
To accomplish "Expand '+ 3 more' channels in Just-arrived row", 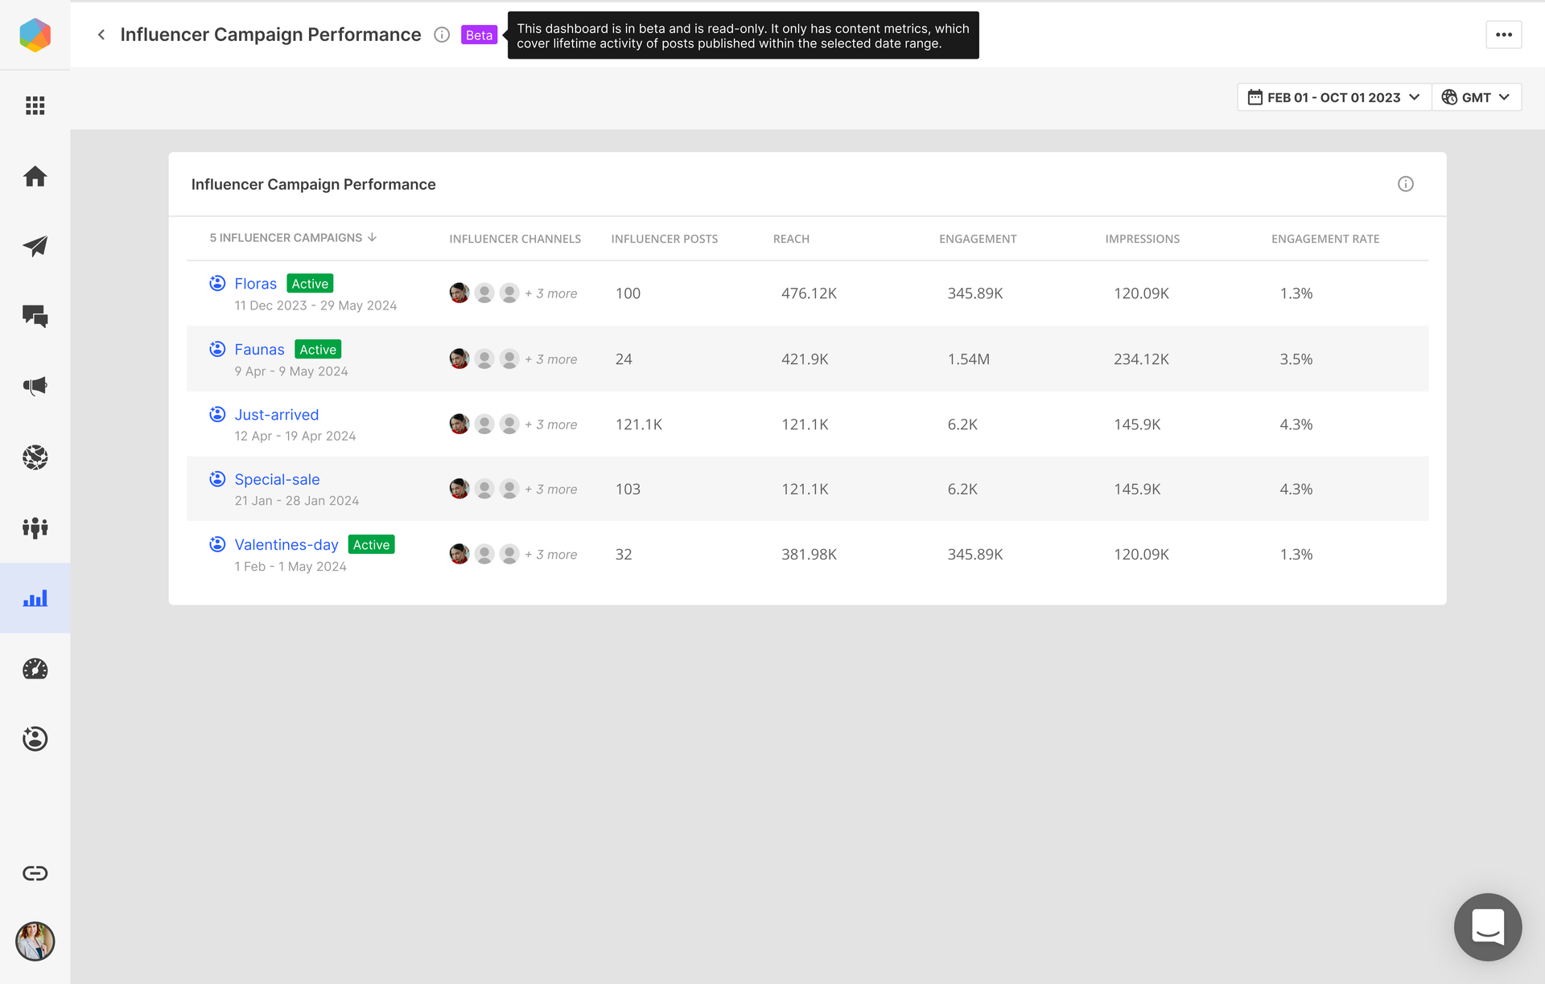I will click(x=550, y=424).
